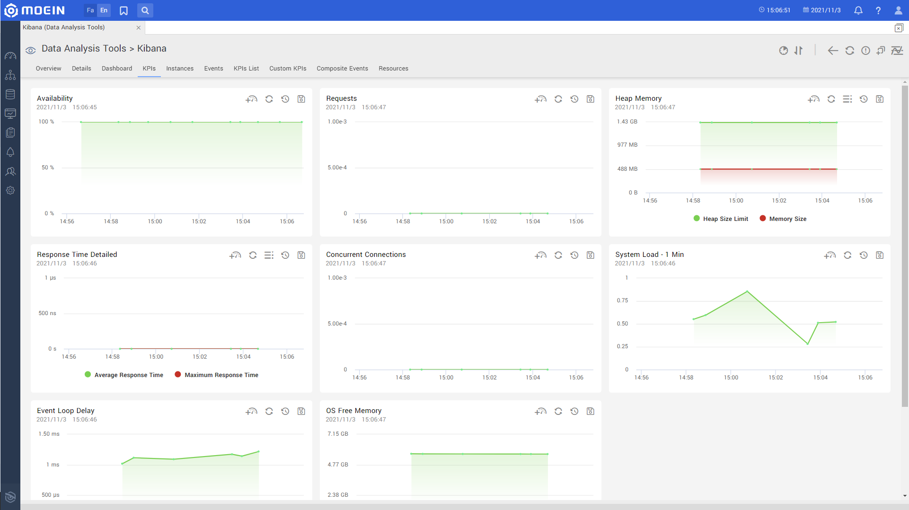Save the OS Free Memory chart
909x510 pixels.
591,411
